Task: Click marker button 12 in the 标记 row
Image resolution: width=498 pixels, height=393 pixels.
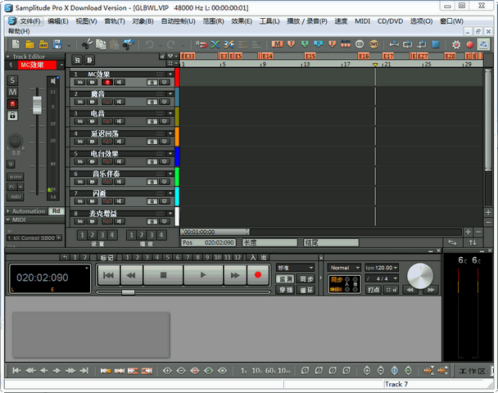Action: coord(238,257)
